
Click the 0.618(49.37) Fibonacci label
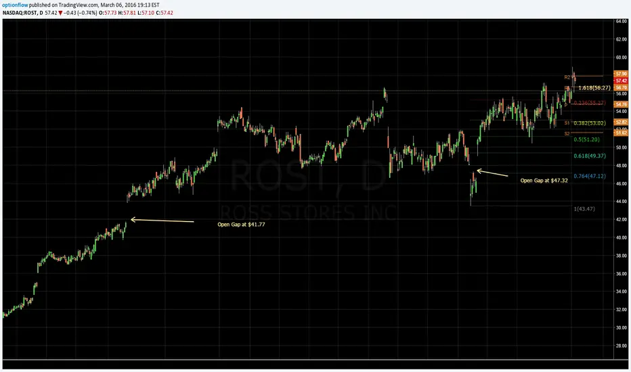click(590, 156)
